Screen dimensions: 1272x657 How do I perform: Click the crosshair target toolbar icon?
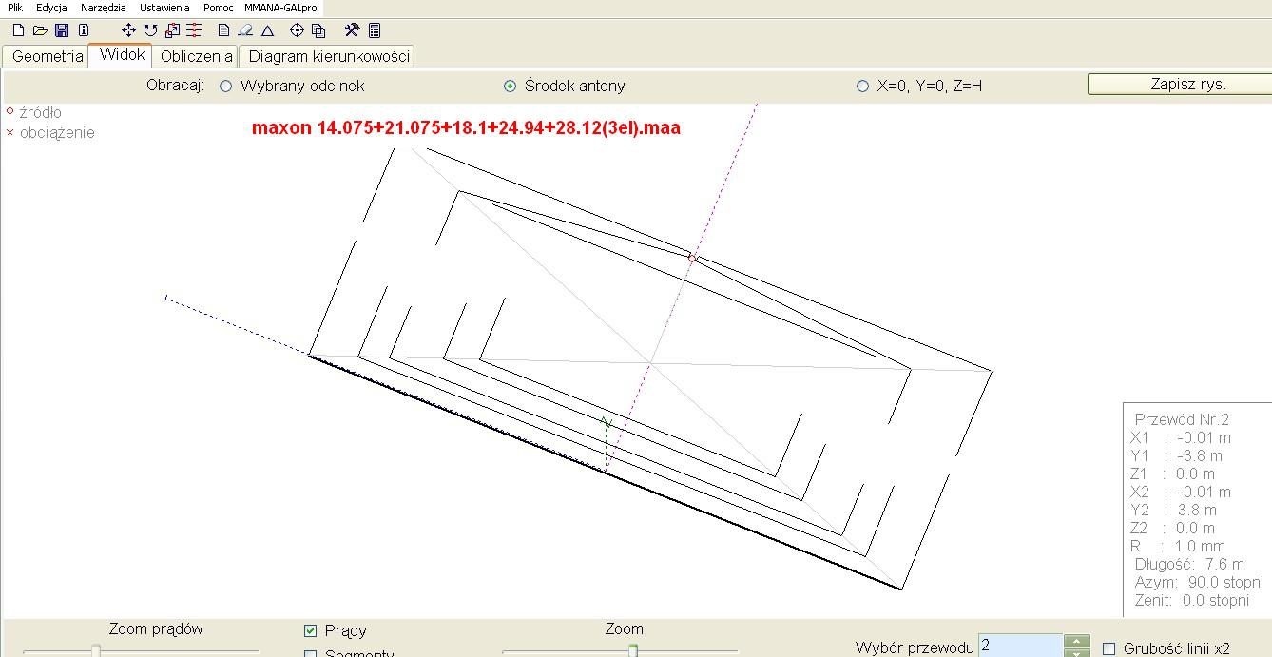tap(297, 30)
